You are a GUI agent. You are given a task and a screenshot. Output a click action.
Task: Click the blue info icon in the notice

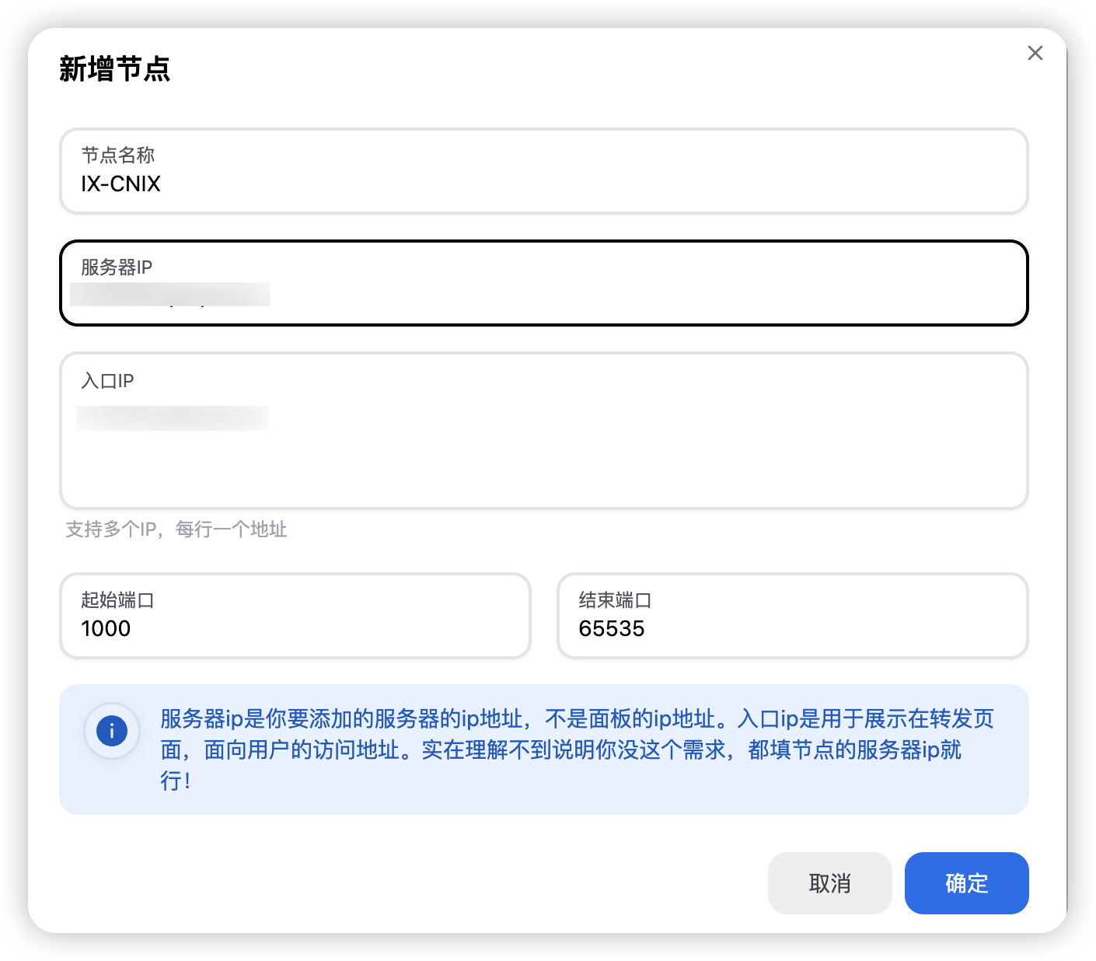pyautogui.click(x=112, y=731)
